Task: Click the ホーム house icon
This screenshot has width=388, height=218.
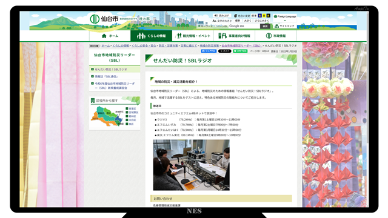Action: (104, 36)
